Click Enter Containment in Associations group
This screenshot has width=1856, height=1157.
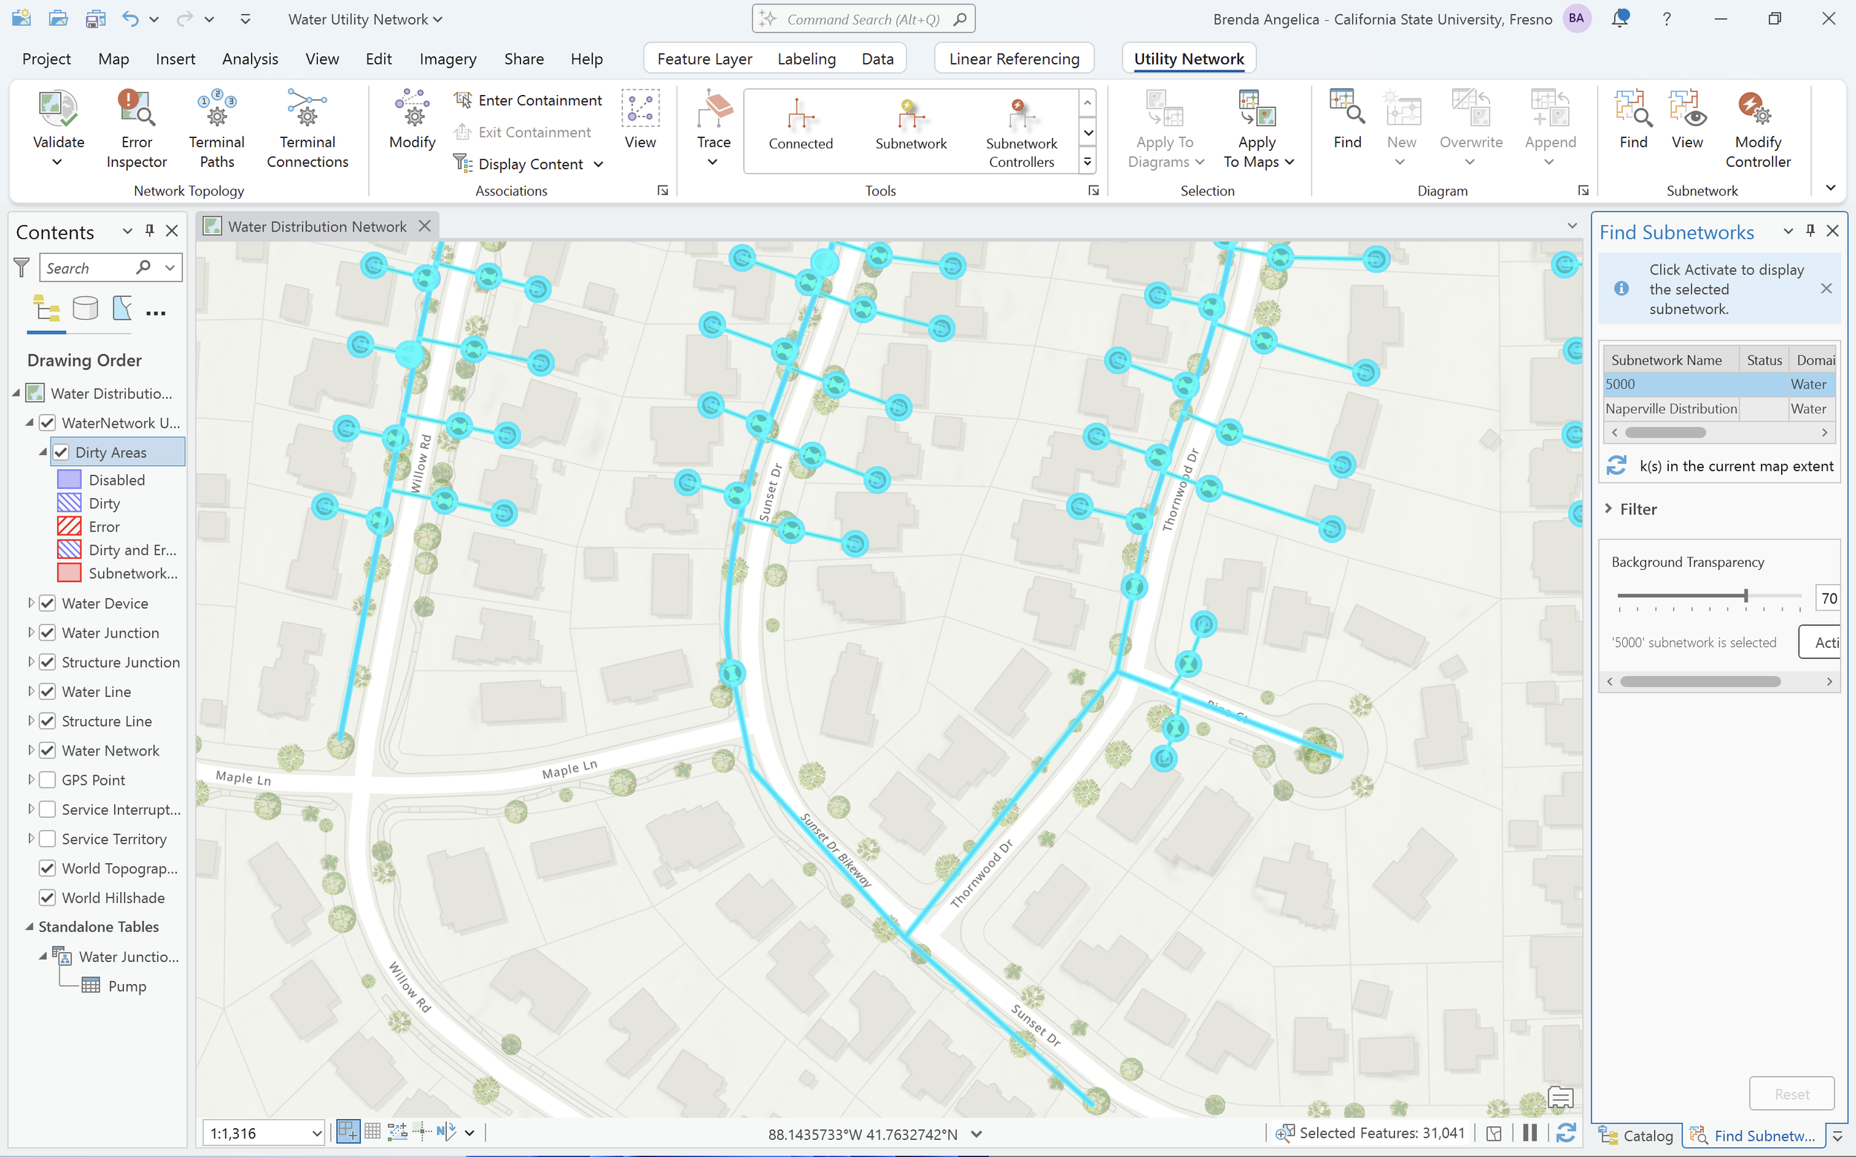529,100
